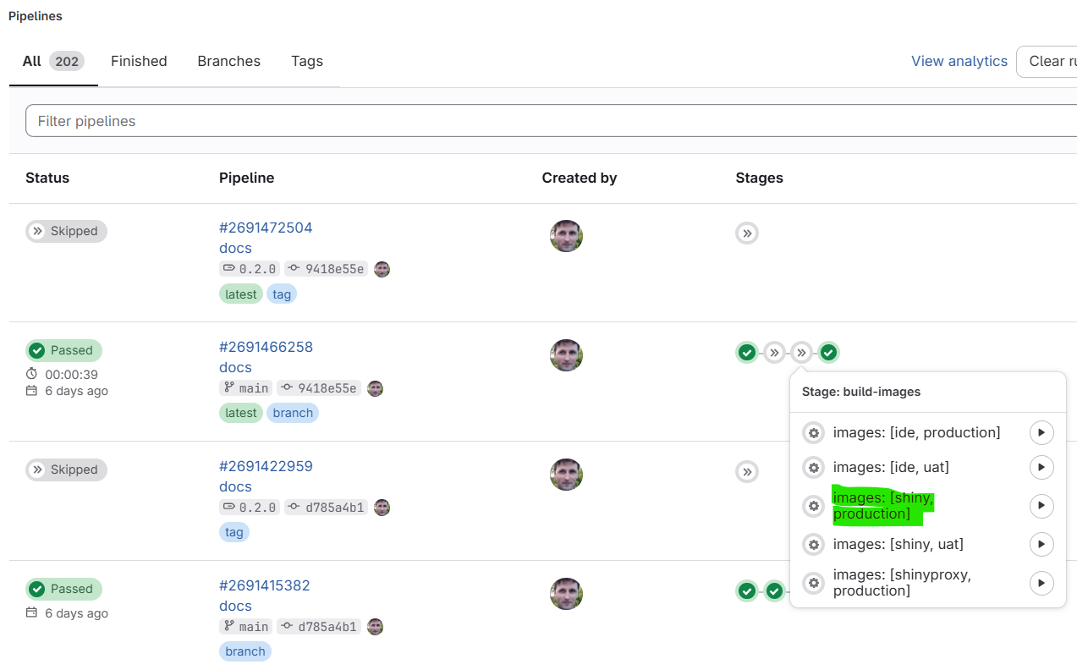Open first passed stage of pipeline #2691466258

(x=747, y=353)
